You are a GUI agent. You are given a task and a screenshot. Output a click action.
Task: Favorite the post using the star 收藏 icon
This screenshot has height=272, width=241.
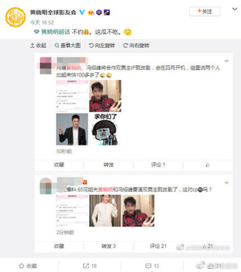28,266
